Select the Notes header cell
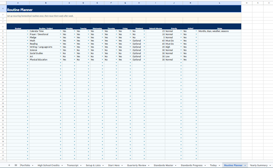Screen dimensions: 273x168 pos(219,27)
